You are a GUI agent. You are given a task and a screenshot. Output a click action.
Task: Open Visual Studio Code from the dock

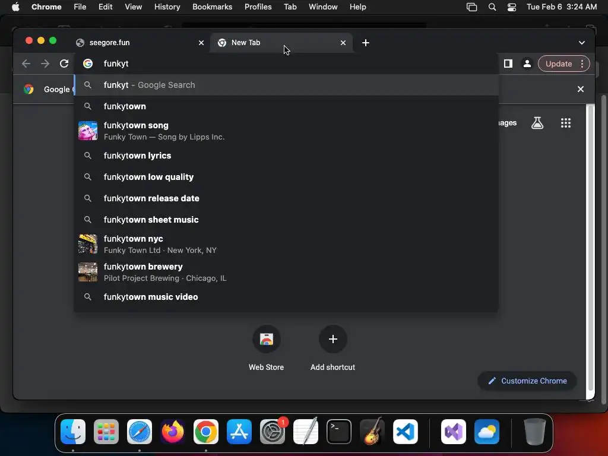[x=405, y=432]
